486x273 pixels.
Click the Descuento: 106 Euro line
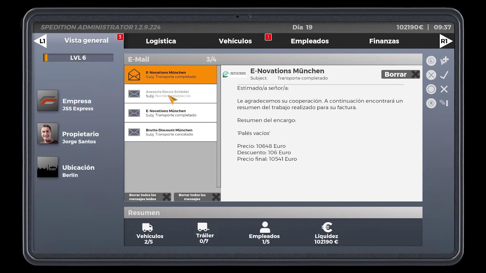click(264, 152)
